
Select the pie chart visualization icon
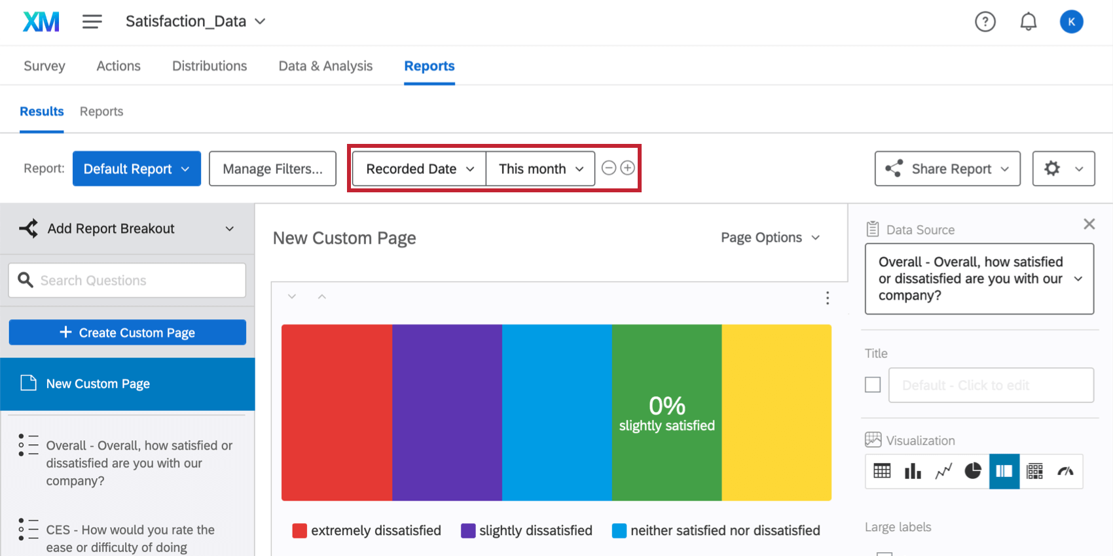tap(973, 471)
